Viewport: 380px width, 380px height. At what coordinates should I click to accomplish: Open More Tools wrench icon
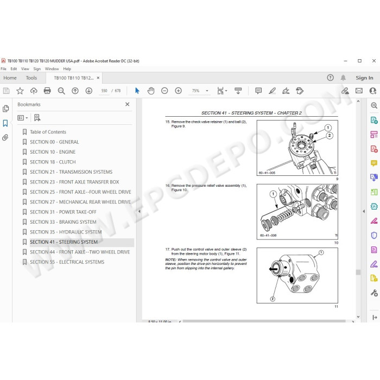(x=374, y=293)
